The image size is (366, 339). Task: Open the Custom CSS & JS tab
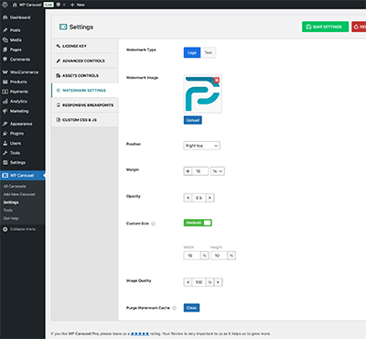point(84,120)
